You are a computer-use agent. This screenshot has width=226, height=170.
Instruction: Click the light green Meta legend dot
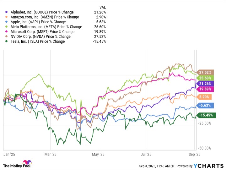pyautogui.click(x=6, y=27)
